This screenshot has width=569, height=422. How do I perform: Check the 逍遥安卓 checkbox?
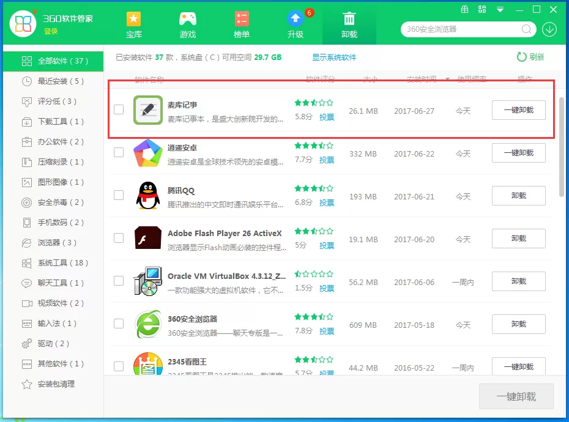(x=119, y=152)
